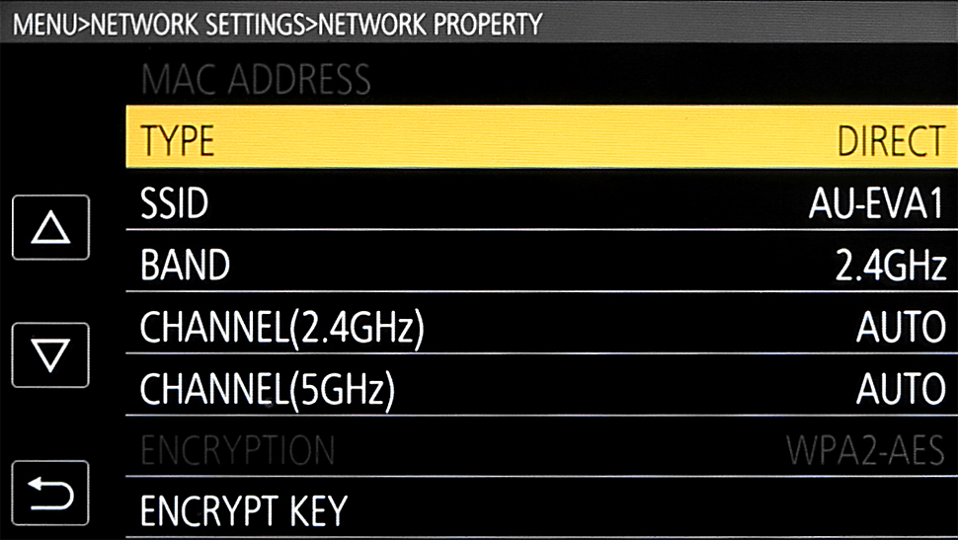Click AUTO value for 5GHz channel

[x=901, y=389]
